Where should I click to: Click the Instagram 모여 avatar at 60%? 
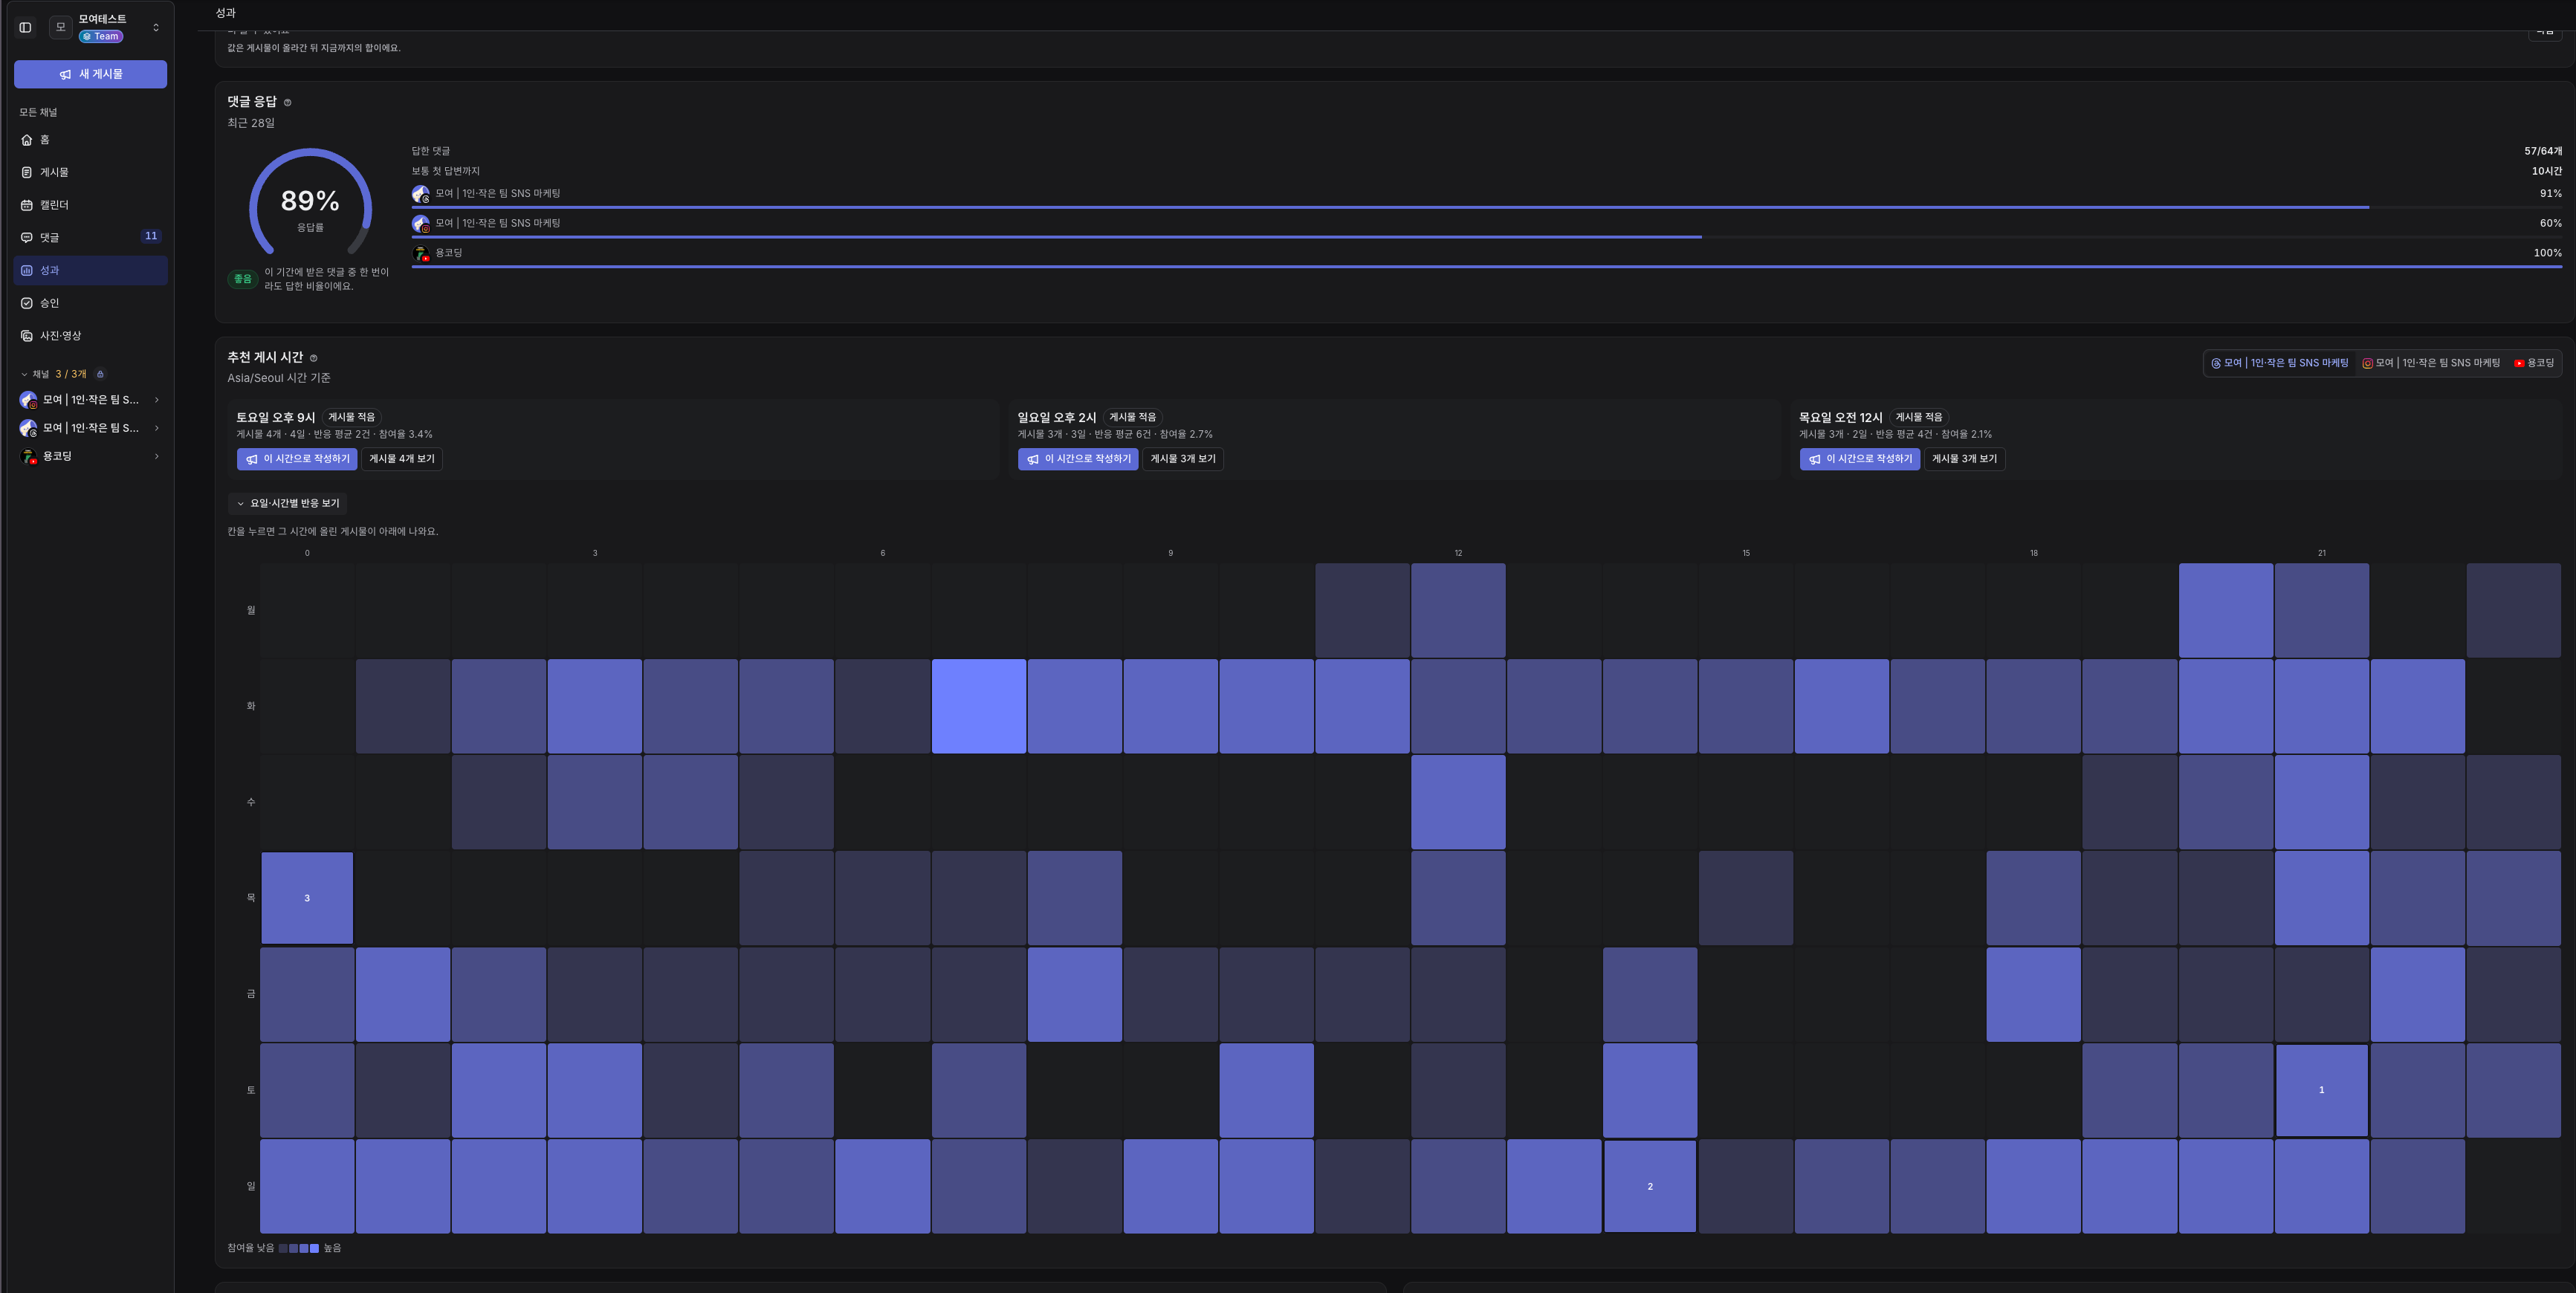(421, 224)
